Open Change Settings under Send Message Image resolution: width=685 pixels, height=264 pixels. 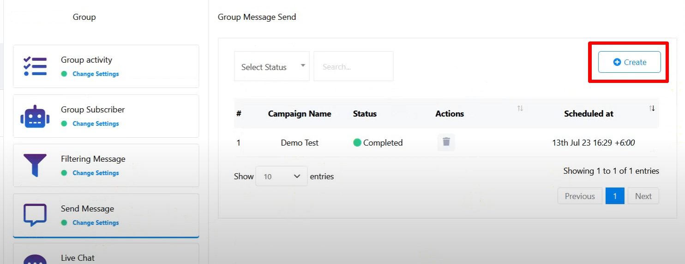(x=96, y=223)
